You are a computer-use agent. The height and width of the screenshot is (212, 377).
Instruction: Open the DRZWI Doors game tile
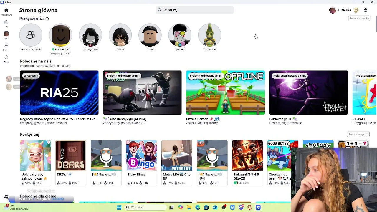pos(71,163)
